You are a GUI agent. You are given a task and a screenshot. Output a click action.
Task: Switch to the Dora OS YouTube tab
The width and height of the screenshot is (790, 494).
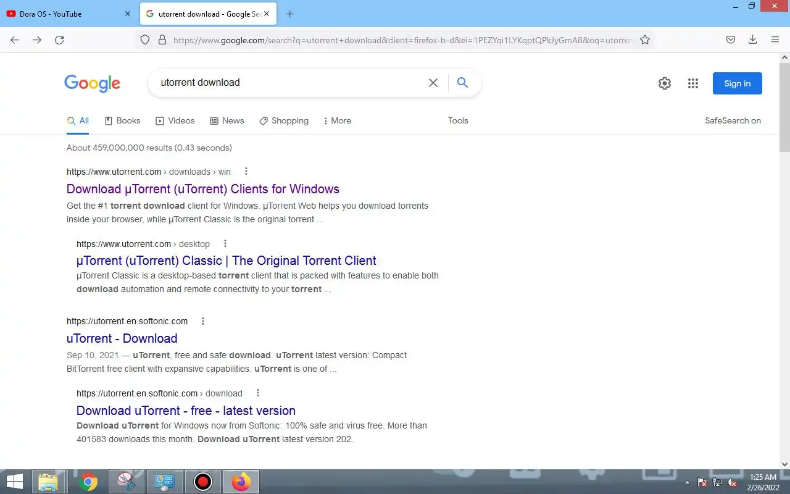[68, 14]
